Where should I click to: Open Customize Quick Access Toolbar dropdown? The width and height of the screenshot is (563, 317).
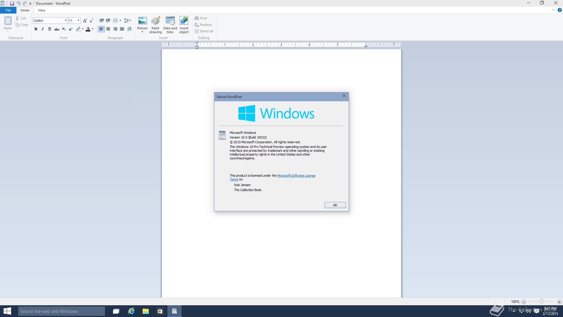coord(30,4)
